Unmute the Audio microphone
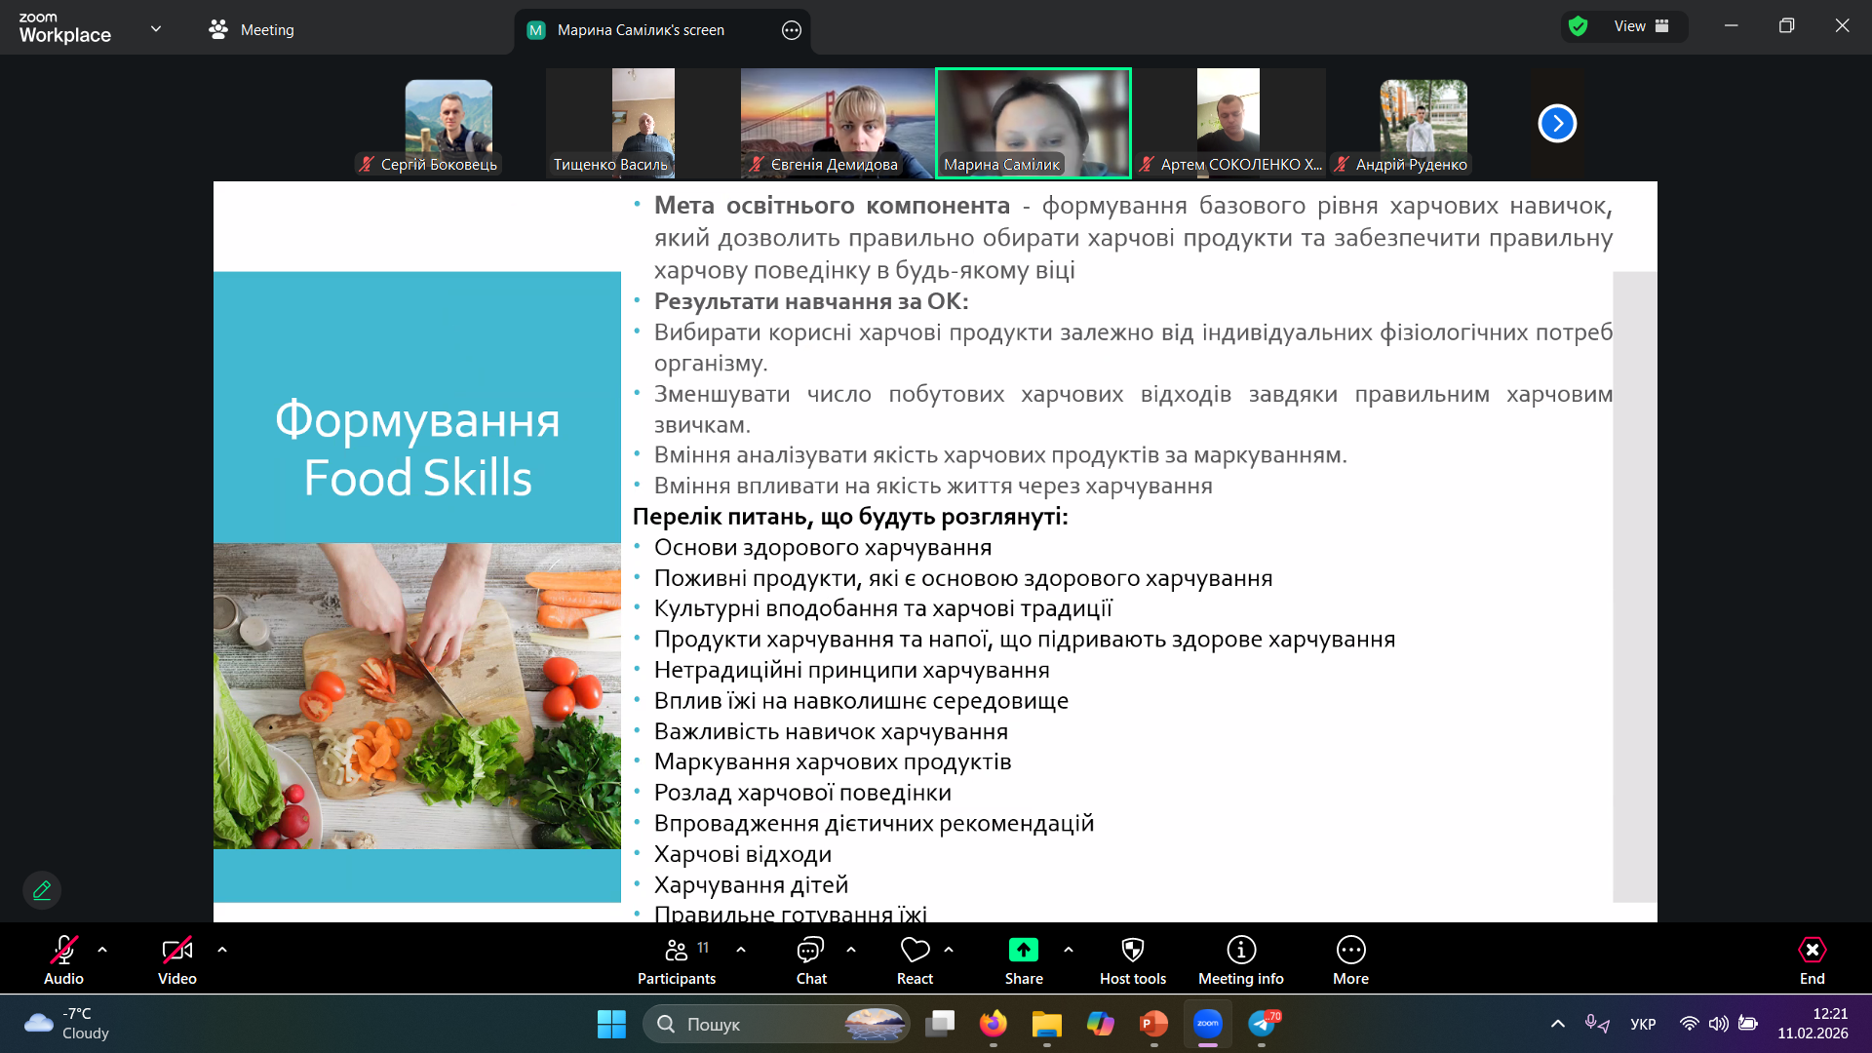The height and width of the screenshot is (1053, 1872). point(63,950)
